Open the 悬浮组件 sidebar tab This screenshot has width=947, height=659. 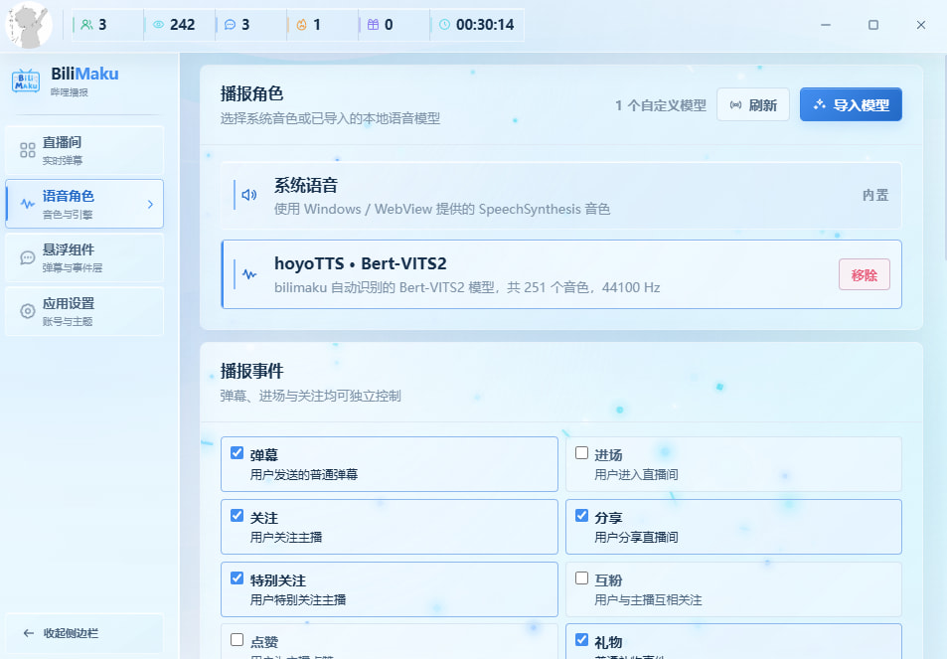pos(84,257)
